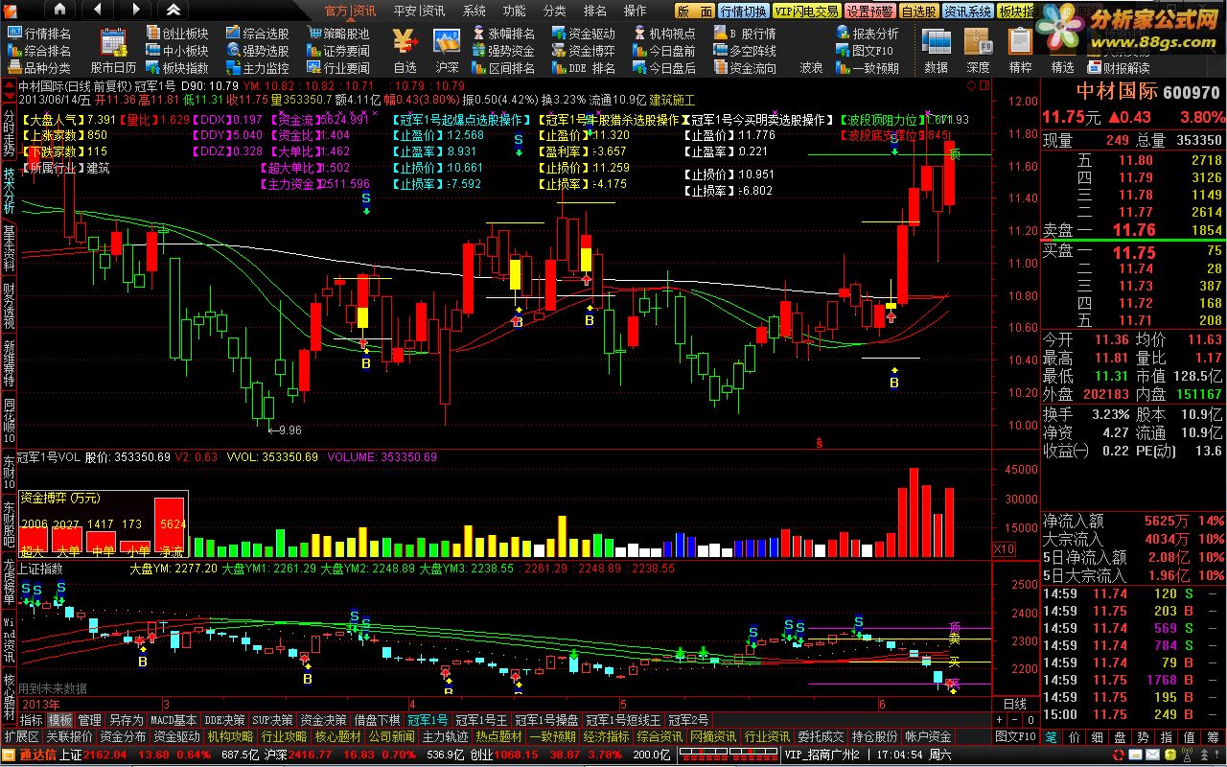Click 图文F10 under quote panel
This screenshot has width=1227, height=767.
click(1016, 736)
